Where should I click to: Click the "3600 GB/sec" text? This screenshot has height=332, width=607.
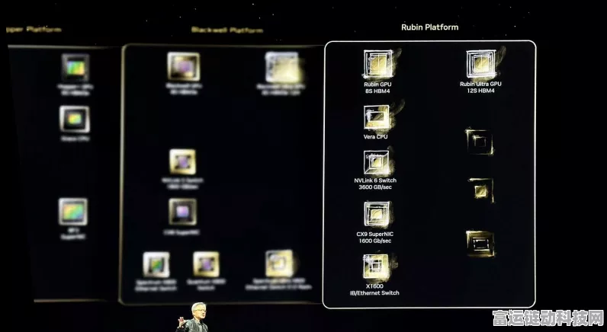point(375,187)
